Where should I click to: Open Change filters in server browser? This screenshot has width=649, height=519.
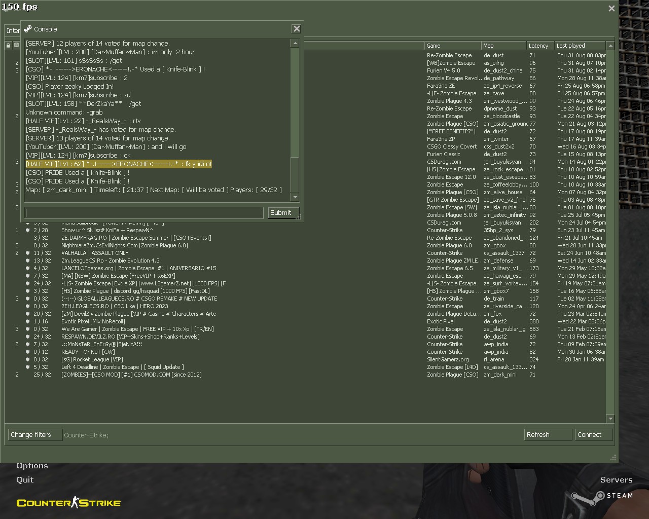pos(35,435)
